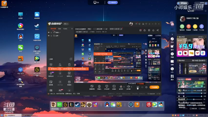Click search button at top center
Viewport: 208px width, 117px height.
point(113,2)
